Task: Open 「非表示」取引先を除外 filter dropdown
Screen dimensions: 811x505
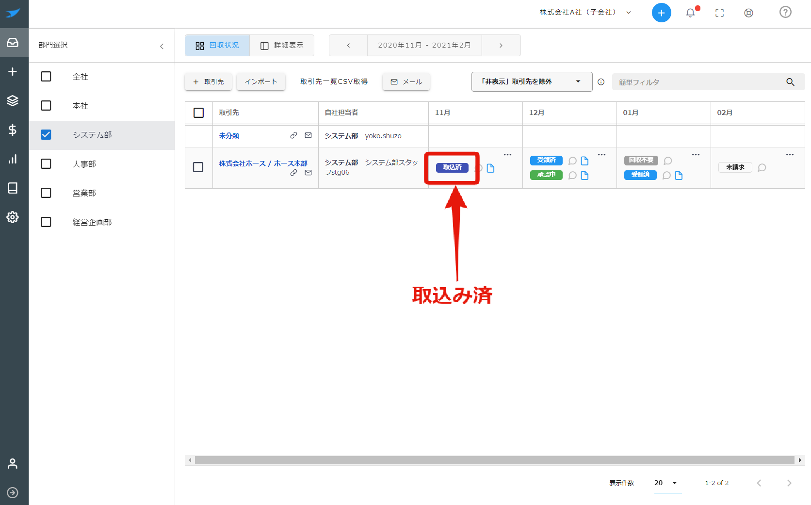Action: point(532,81)
